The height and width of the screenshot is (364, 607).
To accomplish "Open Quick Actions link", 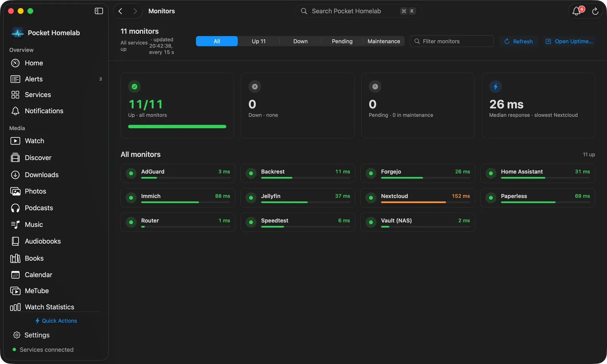I will pos(56,321).
